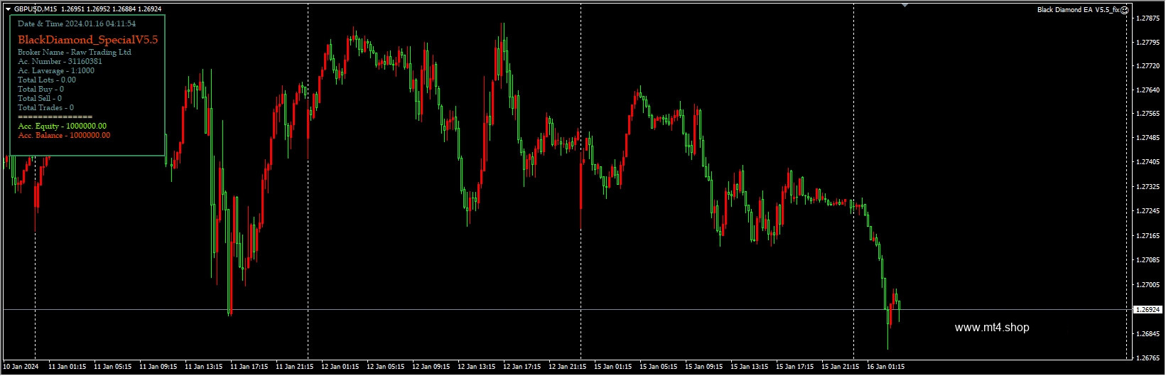Click the Black Diamond EA V5.5_fix label

pos(1079,10)
